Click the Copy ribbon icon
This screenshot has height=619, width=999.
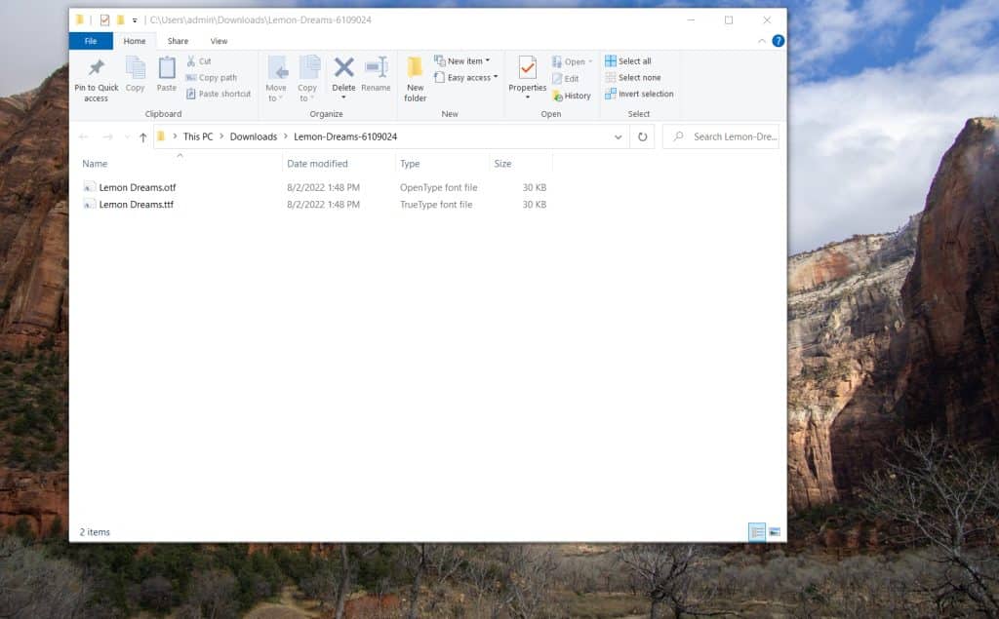[135, 67]
